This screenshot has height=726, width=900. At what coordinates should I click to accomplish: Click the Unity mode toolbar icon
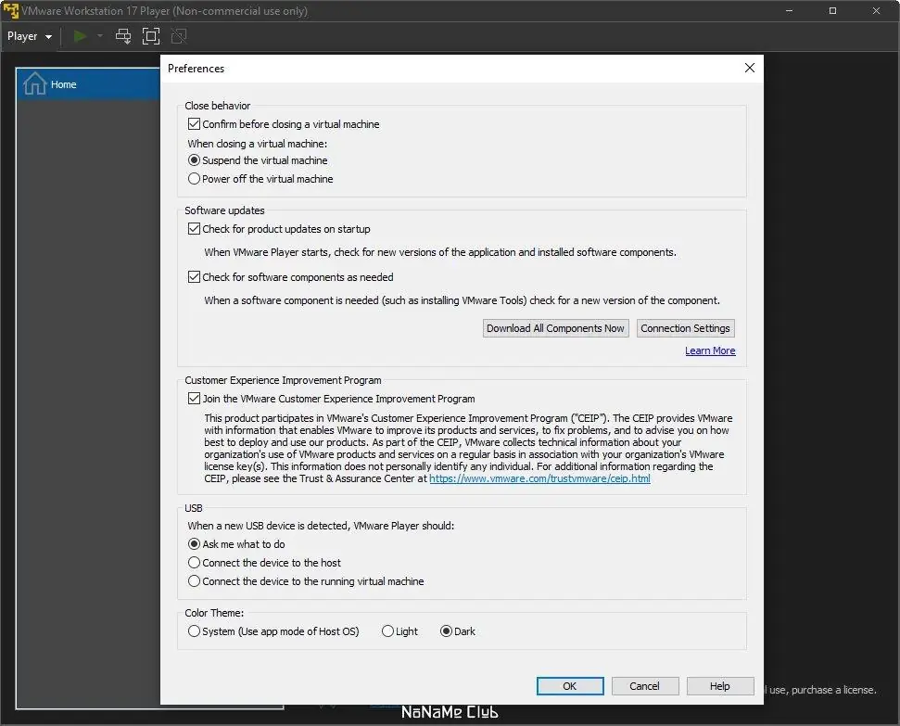pos(179,36)
